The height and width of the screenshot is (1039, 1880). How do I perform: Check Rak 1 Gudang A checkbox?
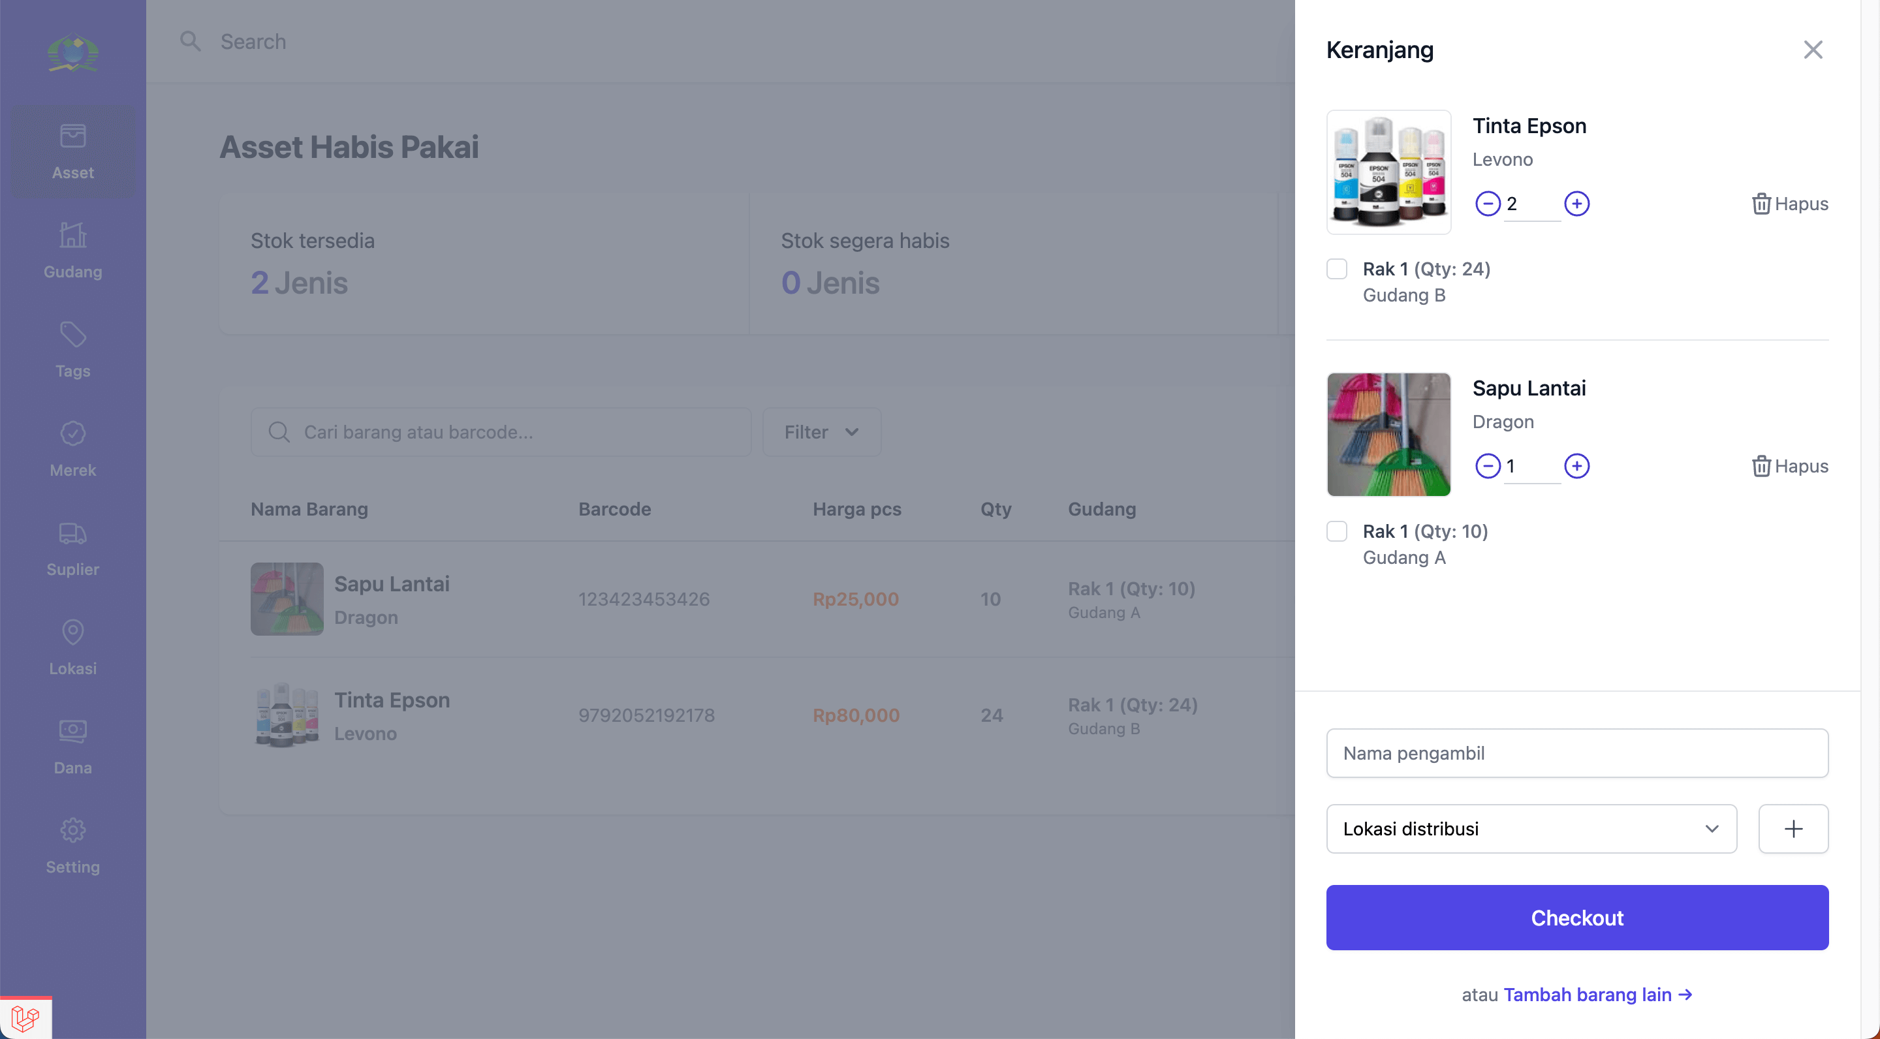point(1336,531)
